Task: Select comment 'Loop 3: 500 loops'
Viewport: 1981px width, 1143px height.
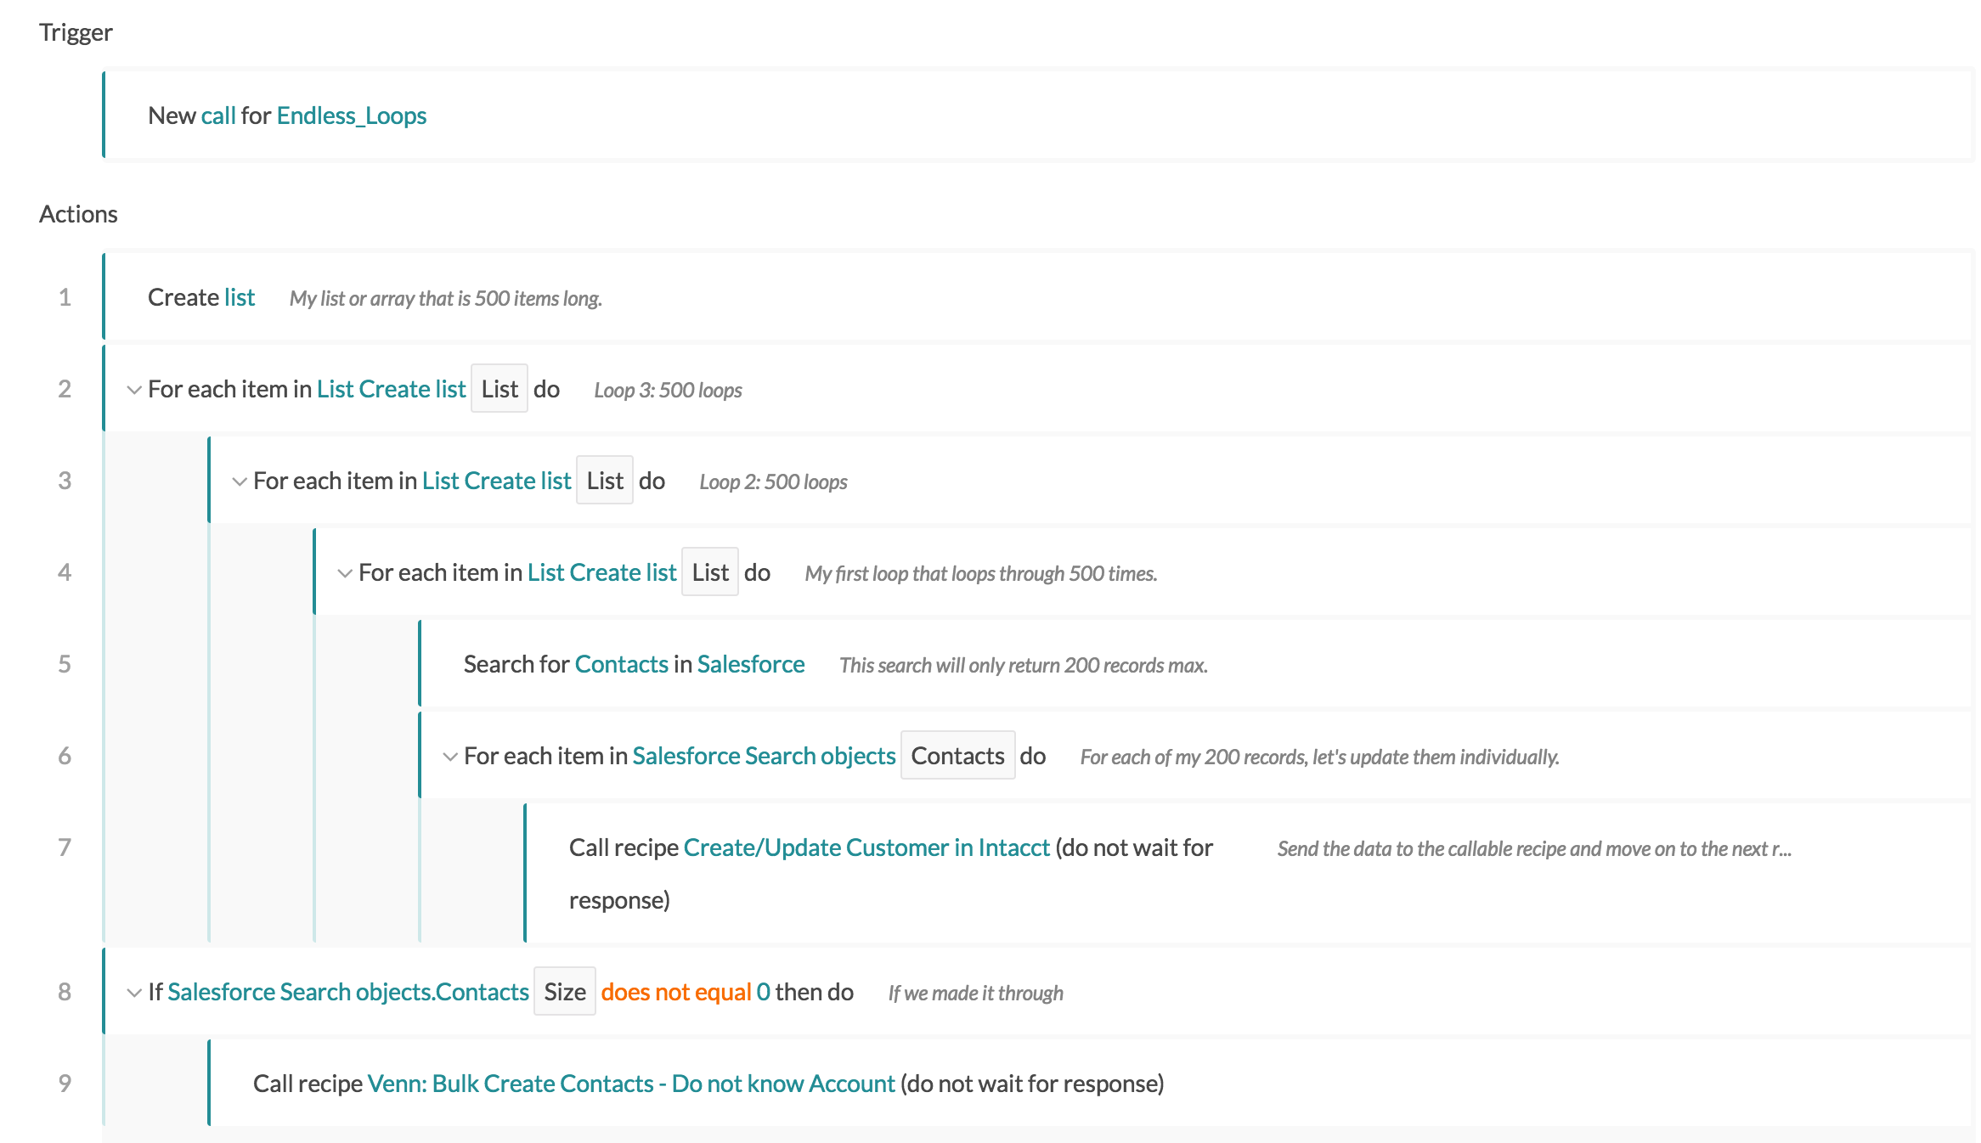Action: click(x=669, y=390)
